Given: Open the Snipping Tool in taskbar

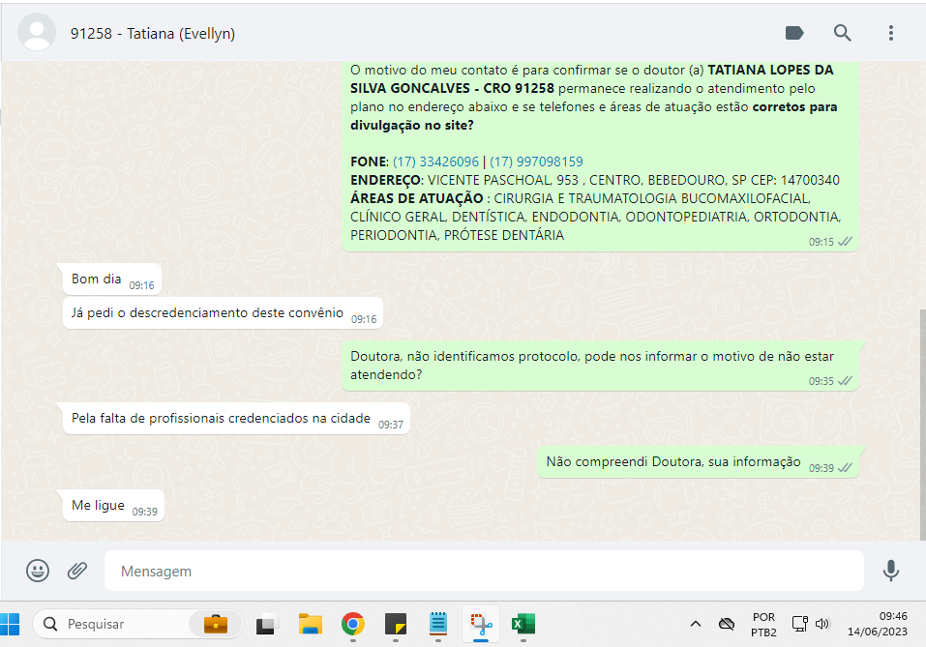Looking at the screenshot, I should click(479, 624).
